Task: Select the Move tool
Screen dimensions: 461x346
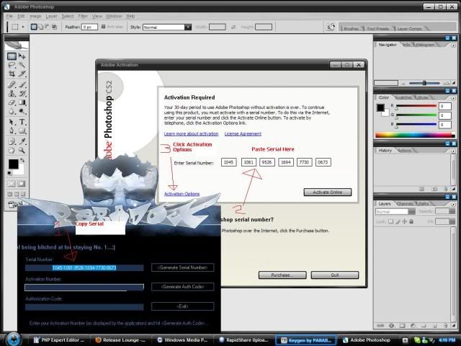Action: coord(22,56)
